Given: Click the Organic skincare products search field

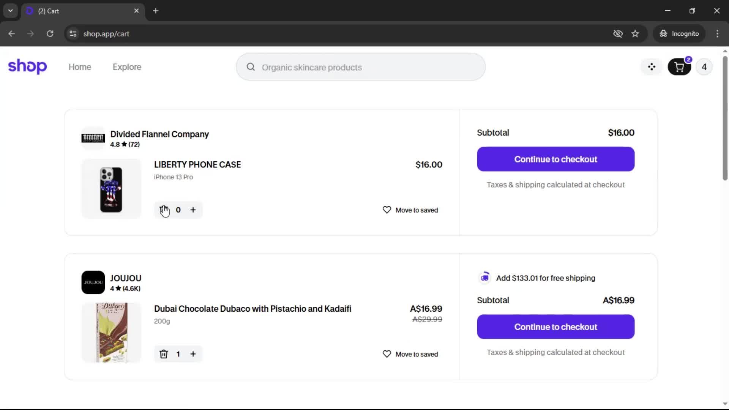Looking at the screenshot, I should click(x=361, y=67).
